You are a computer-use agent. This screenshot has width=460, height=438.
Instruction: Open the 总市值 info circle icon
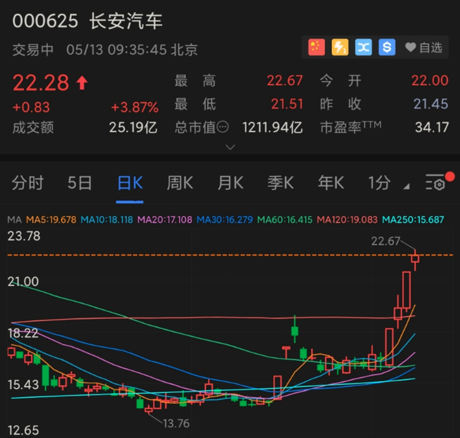[x=223, y=127]
